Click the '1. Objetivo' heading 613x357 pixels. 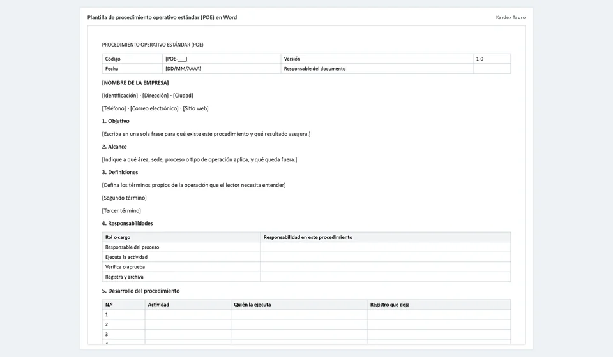pos(116,121)
